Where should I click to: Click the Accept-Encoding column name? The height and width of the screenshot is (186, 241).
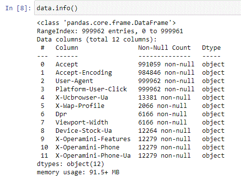click(84, 73)
